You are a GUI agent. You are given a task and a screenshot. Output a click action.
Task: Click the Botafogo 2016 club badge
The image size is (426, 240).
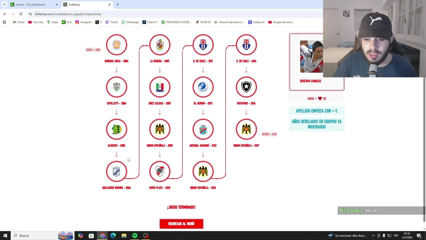click(x=246, y=87)
